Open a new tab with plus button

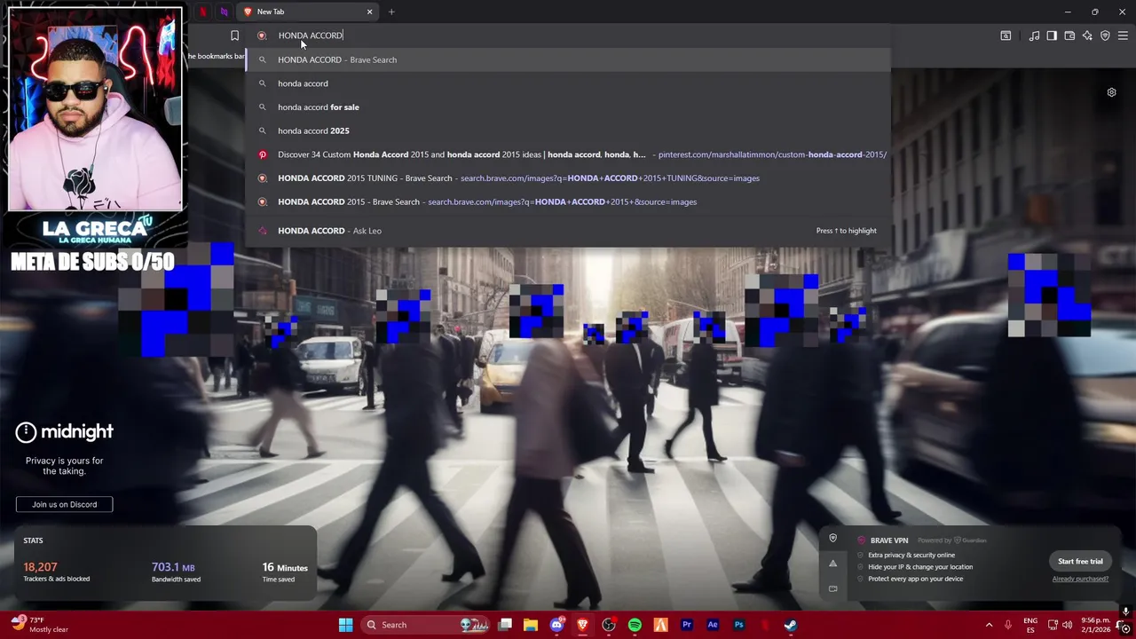coord(391,12)
